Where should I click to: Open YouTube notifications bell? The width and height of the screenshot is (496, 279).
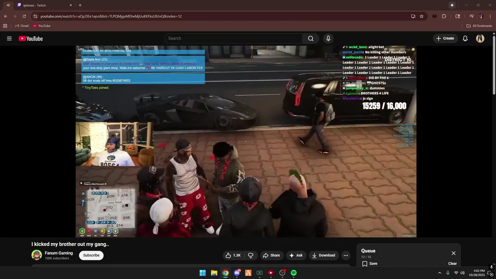pyautogui.click(x=465, y=38)
